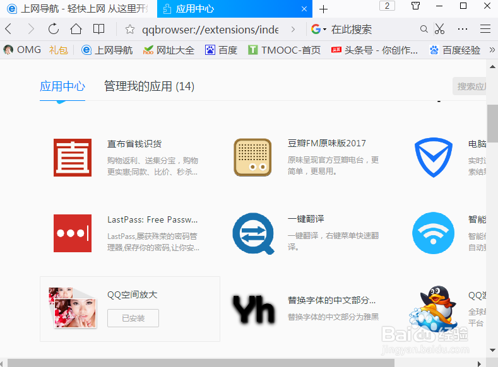Open the three-dots more tools menu
The image size is (498, 367).
point(463,29)
